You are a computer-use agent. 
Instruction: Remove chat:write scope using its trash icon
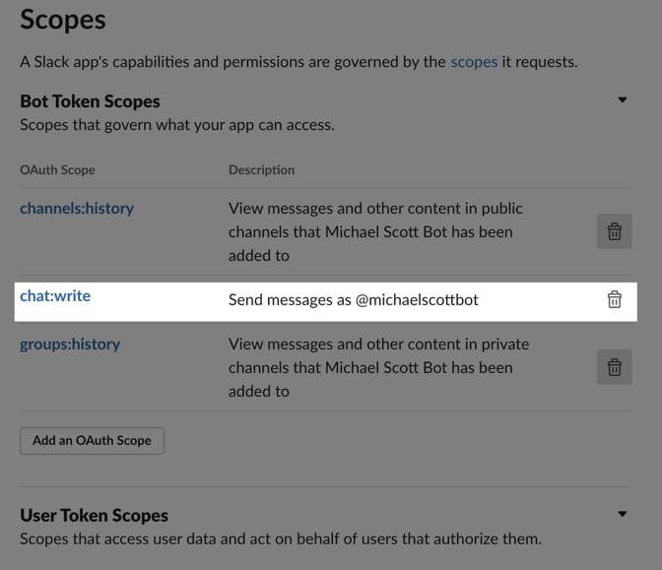[615, 300]
